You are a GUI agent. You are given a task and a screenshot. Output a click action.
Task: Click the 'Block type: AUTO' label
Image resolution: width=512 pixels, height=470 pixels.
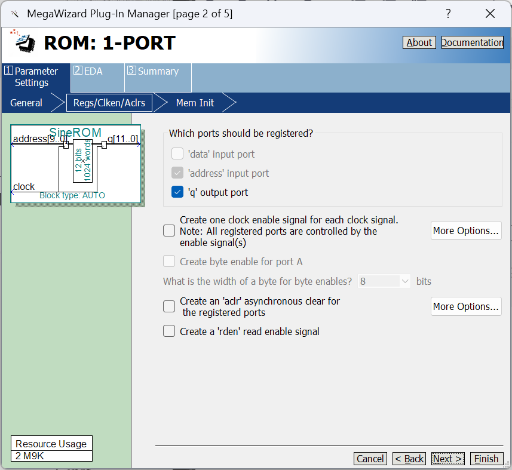[72, 195]
